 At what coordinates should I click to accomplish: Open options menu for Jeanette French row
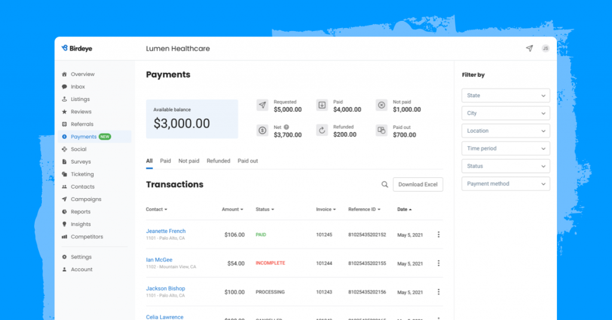[438, 235]
